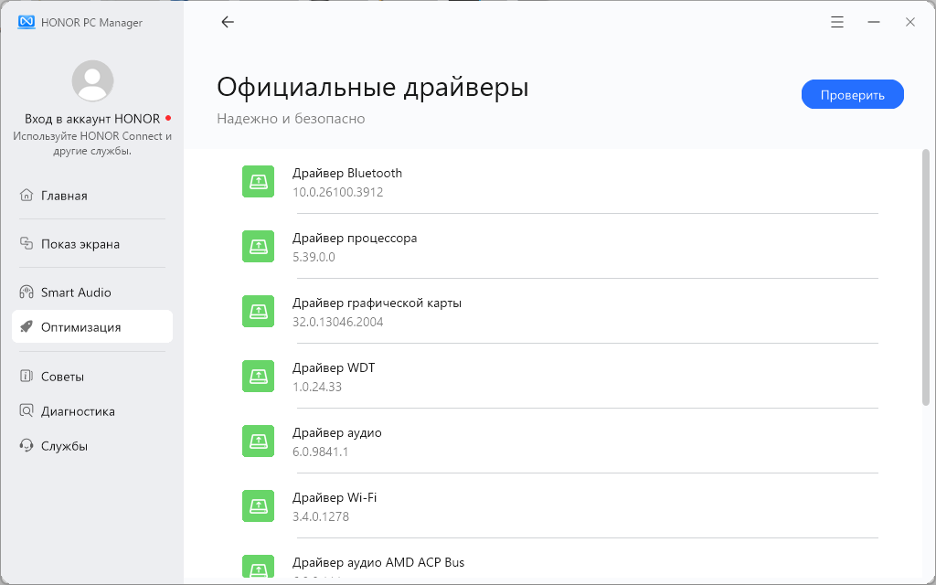Image resolution: width=936 pixels, height=585 pixels.
Task: Select Smart Audio in the sidebar
Action: point(76,292)
